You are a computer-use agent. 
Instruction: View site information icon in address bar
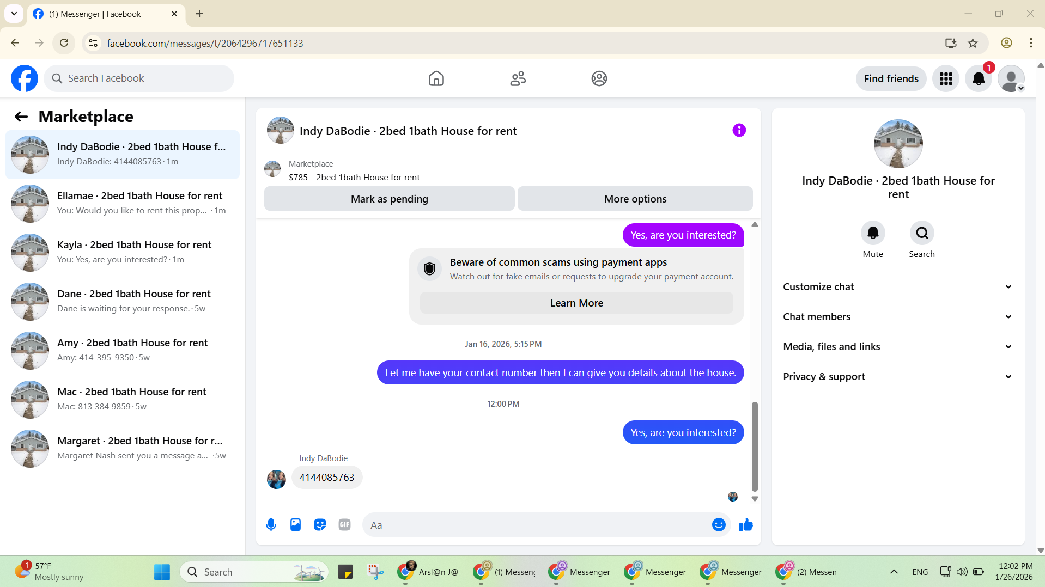point(93,43)
